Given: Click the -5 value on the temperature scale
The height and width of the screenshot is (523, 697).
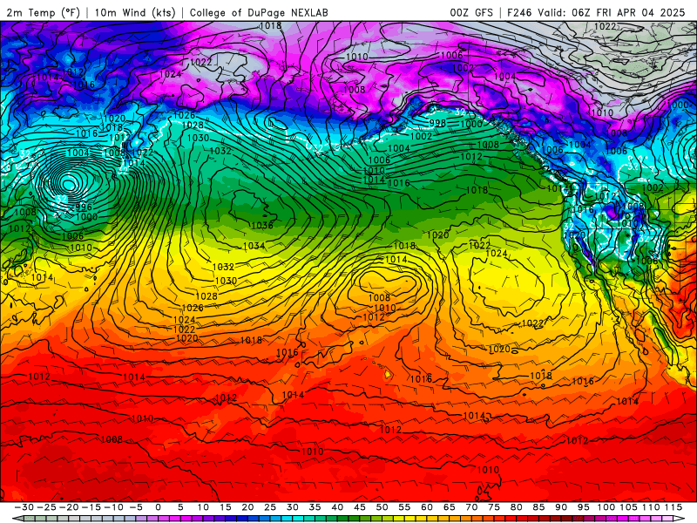Looking at the screenshot, I should point(136,507).
